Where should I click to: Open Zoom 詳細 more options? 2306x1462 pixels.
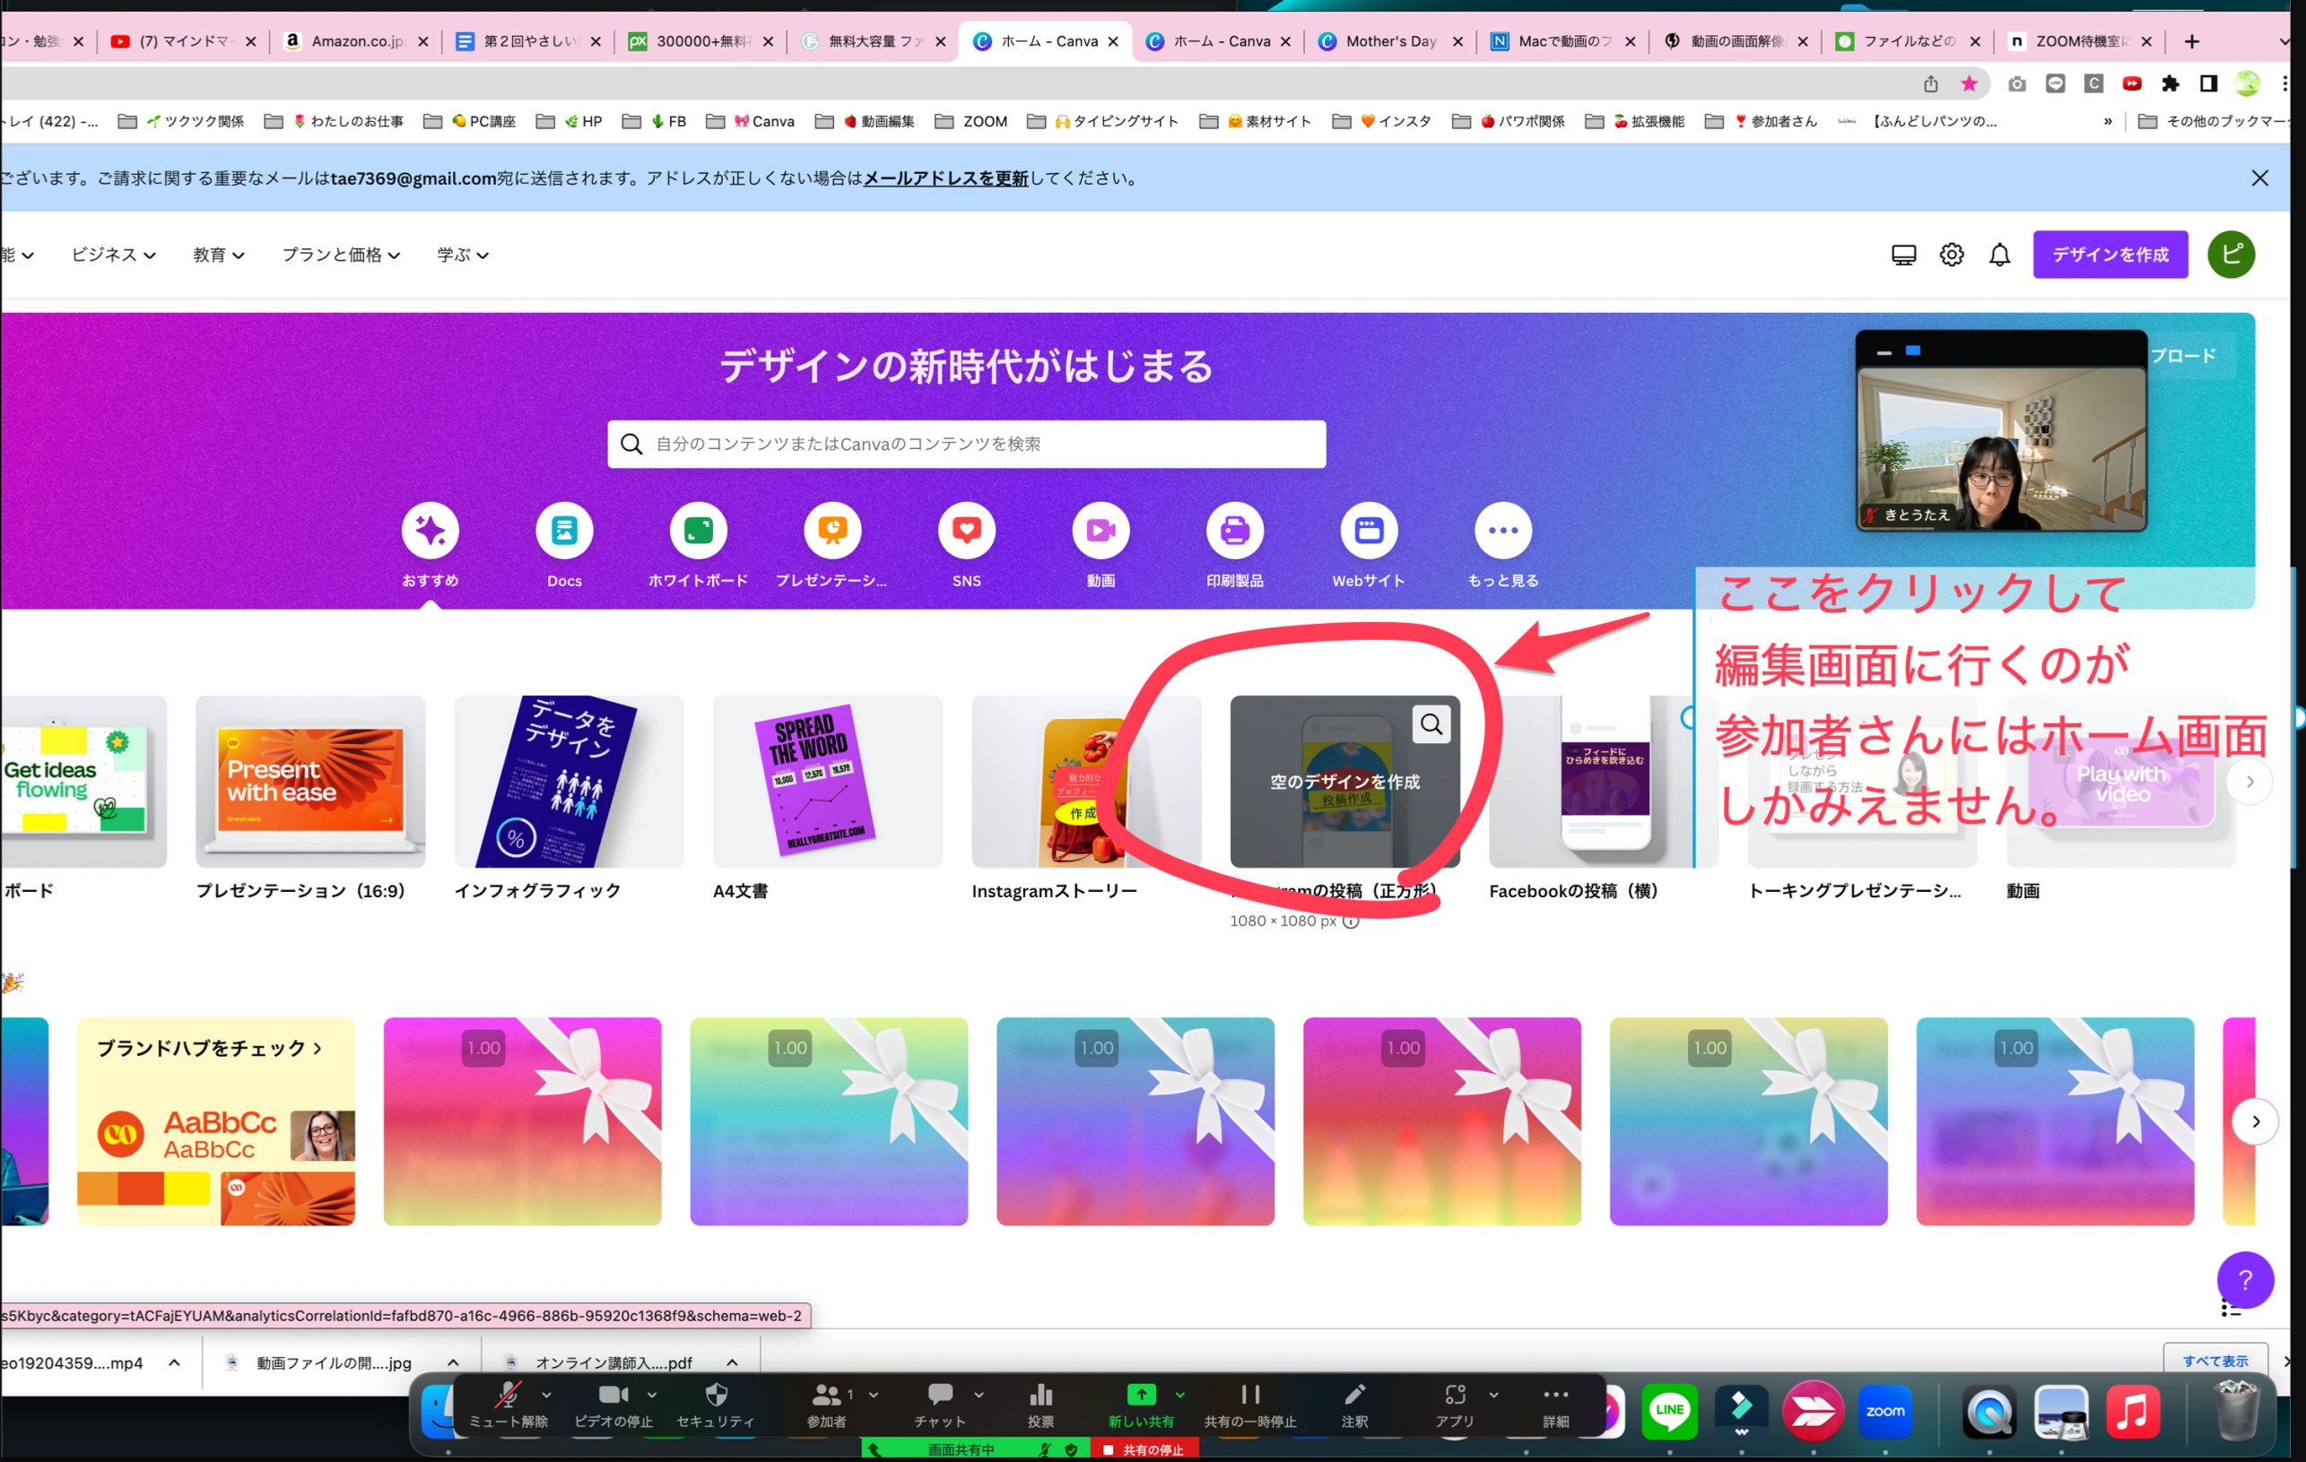(1555, 1404)
